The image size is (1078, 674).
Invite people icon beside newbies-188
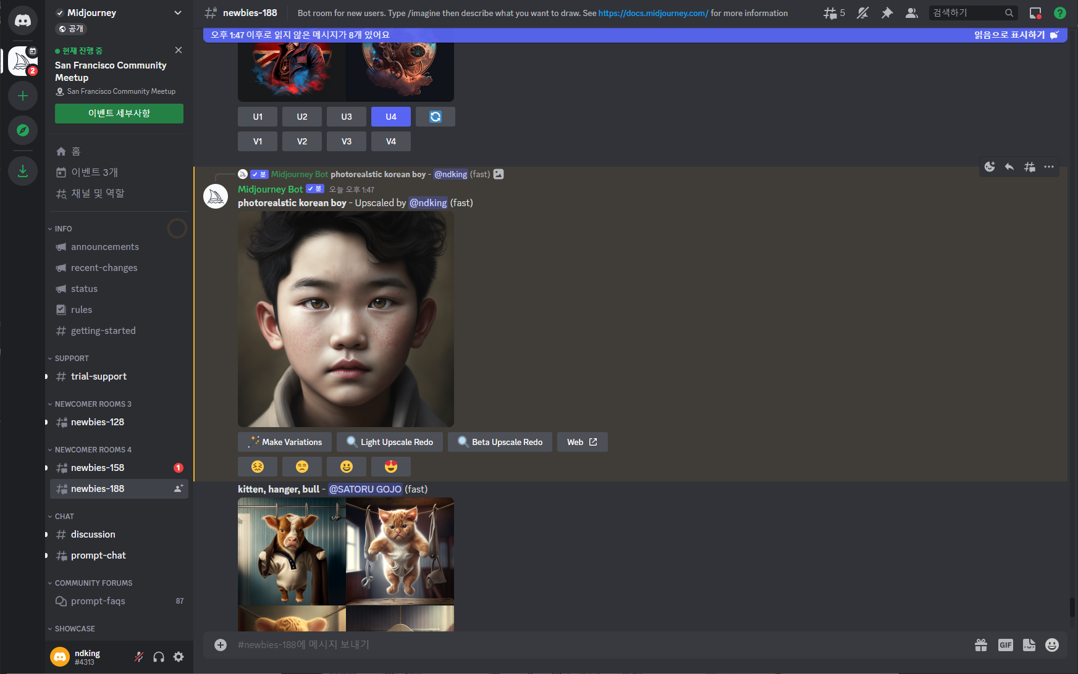(x=179, y=488)
